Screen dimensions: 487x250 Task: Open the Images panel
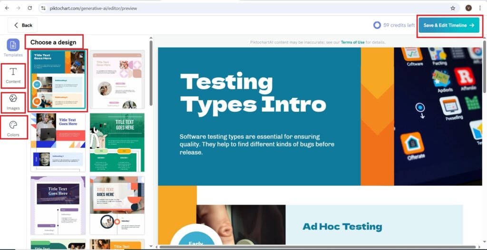[13, 102]
